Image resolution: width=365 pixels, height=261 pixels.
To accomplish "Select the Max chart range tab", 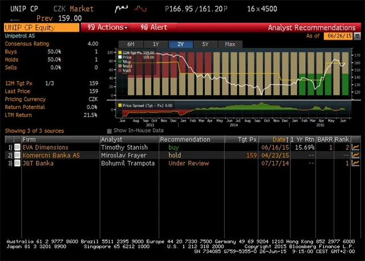I will pyautogui.click(x=230, y=44).
